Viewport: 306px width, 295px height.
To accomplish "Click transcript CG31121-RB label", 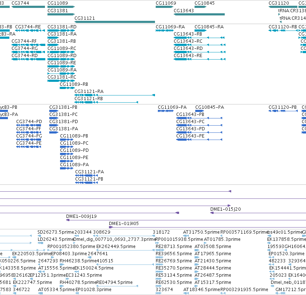I will coord(89,99).
